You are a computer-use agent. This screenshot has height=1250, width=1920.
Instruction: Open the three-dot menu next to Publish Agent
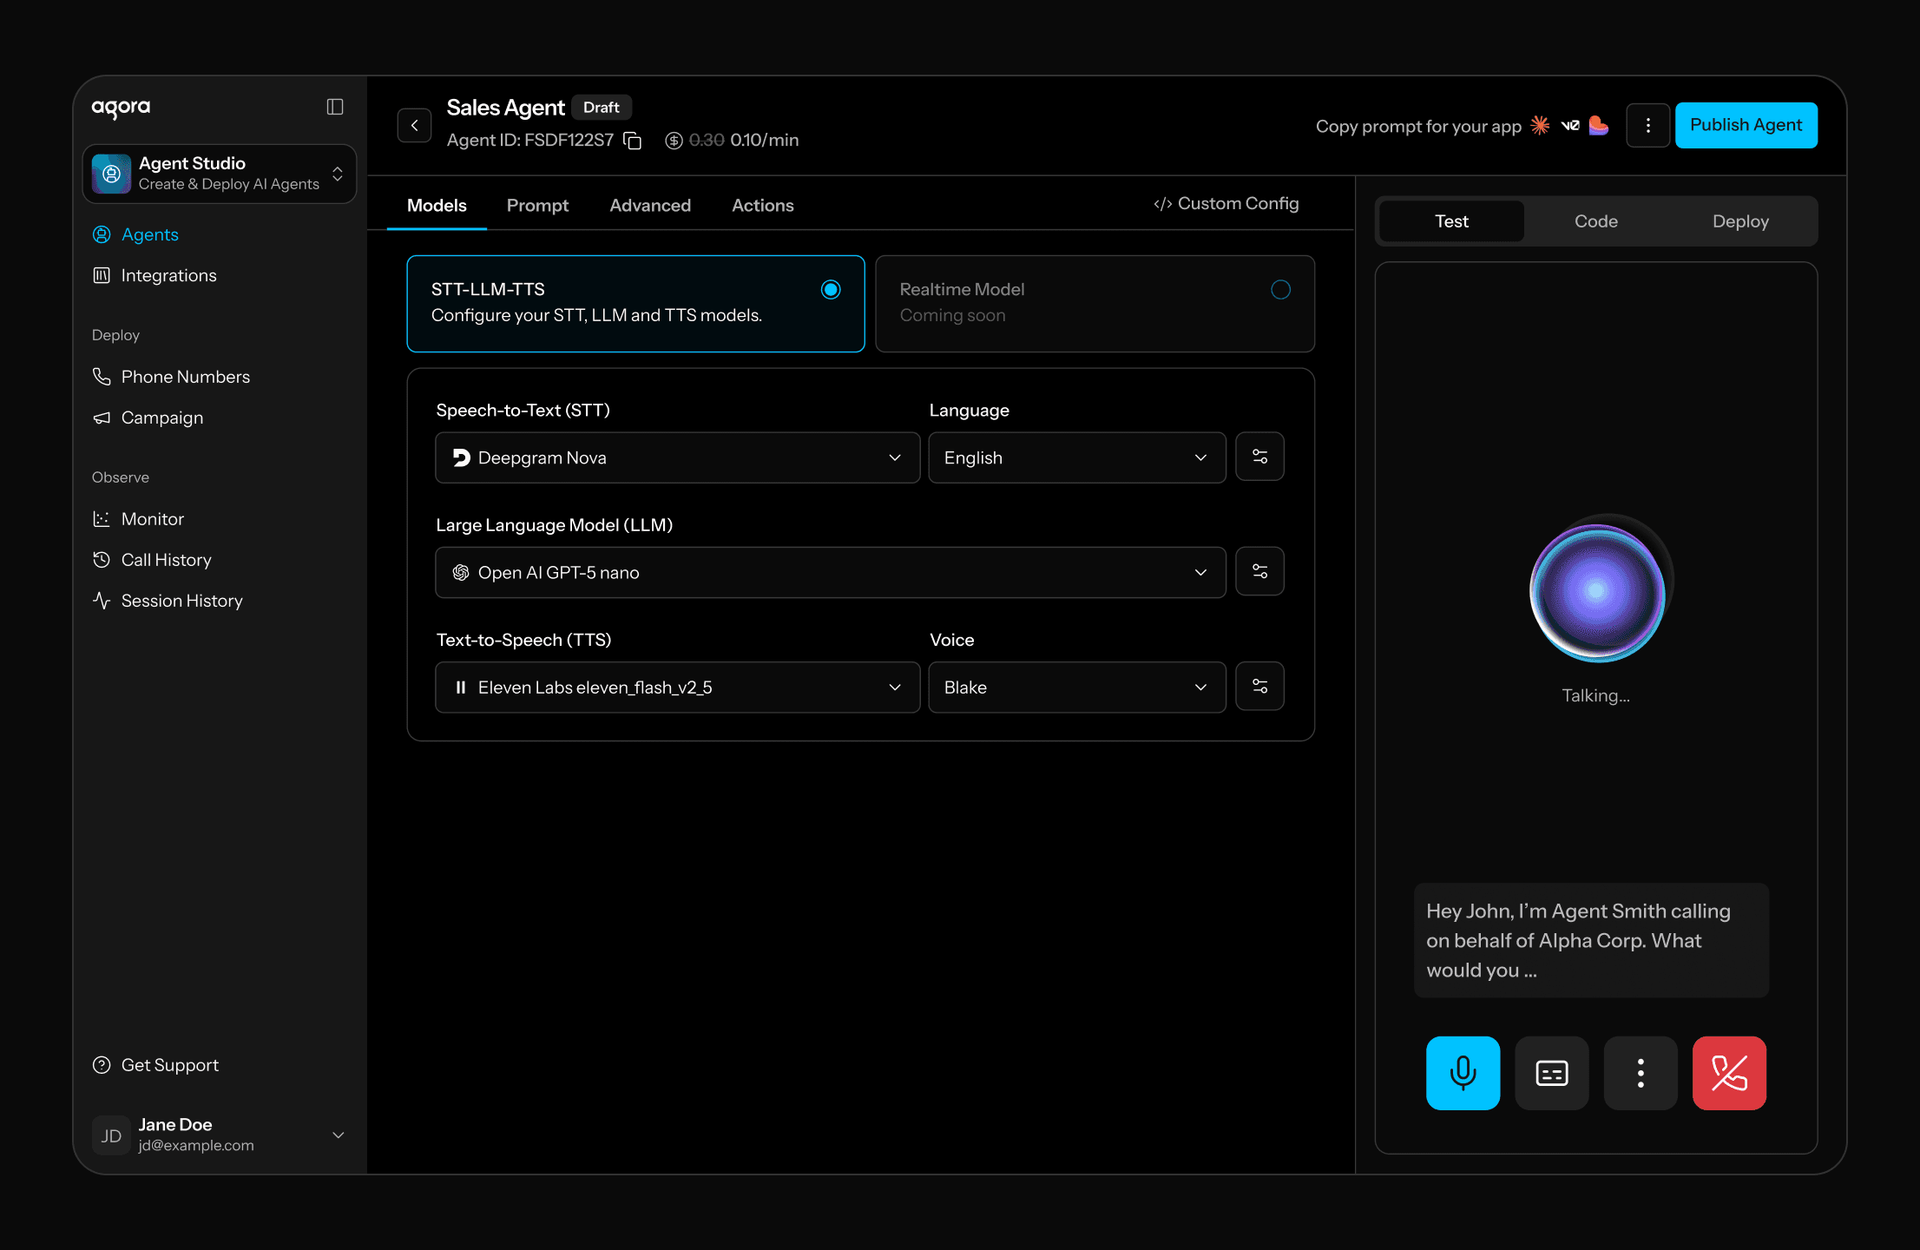click(x=1648, y=125)
